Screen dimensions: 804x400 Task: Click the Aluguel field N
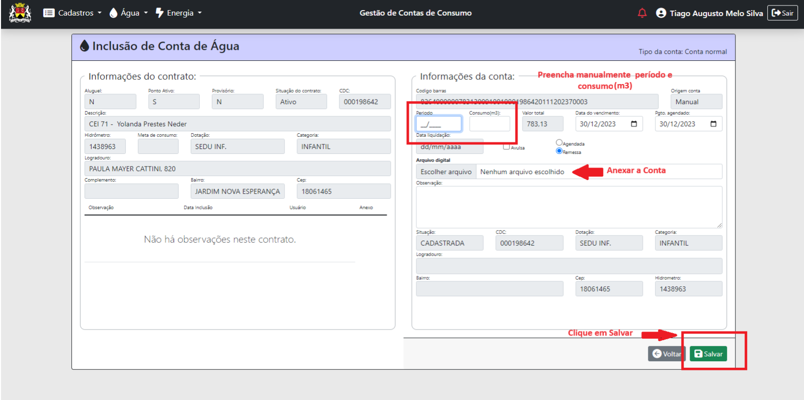[110, 102]
